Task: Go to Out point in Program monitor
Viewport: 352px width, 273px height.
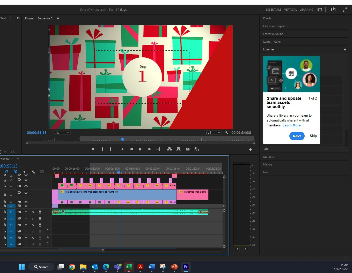Action: [x=158, y=149]
